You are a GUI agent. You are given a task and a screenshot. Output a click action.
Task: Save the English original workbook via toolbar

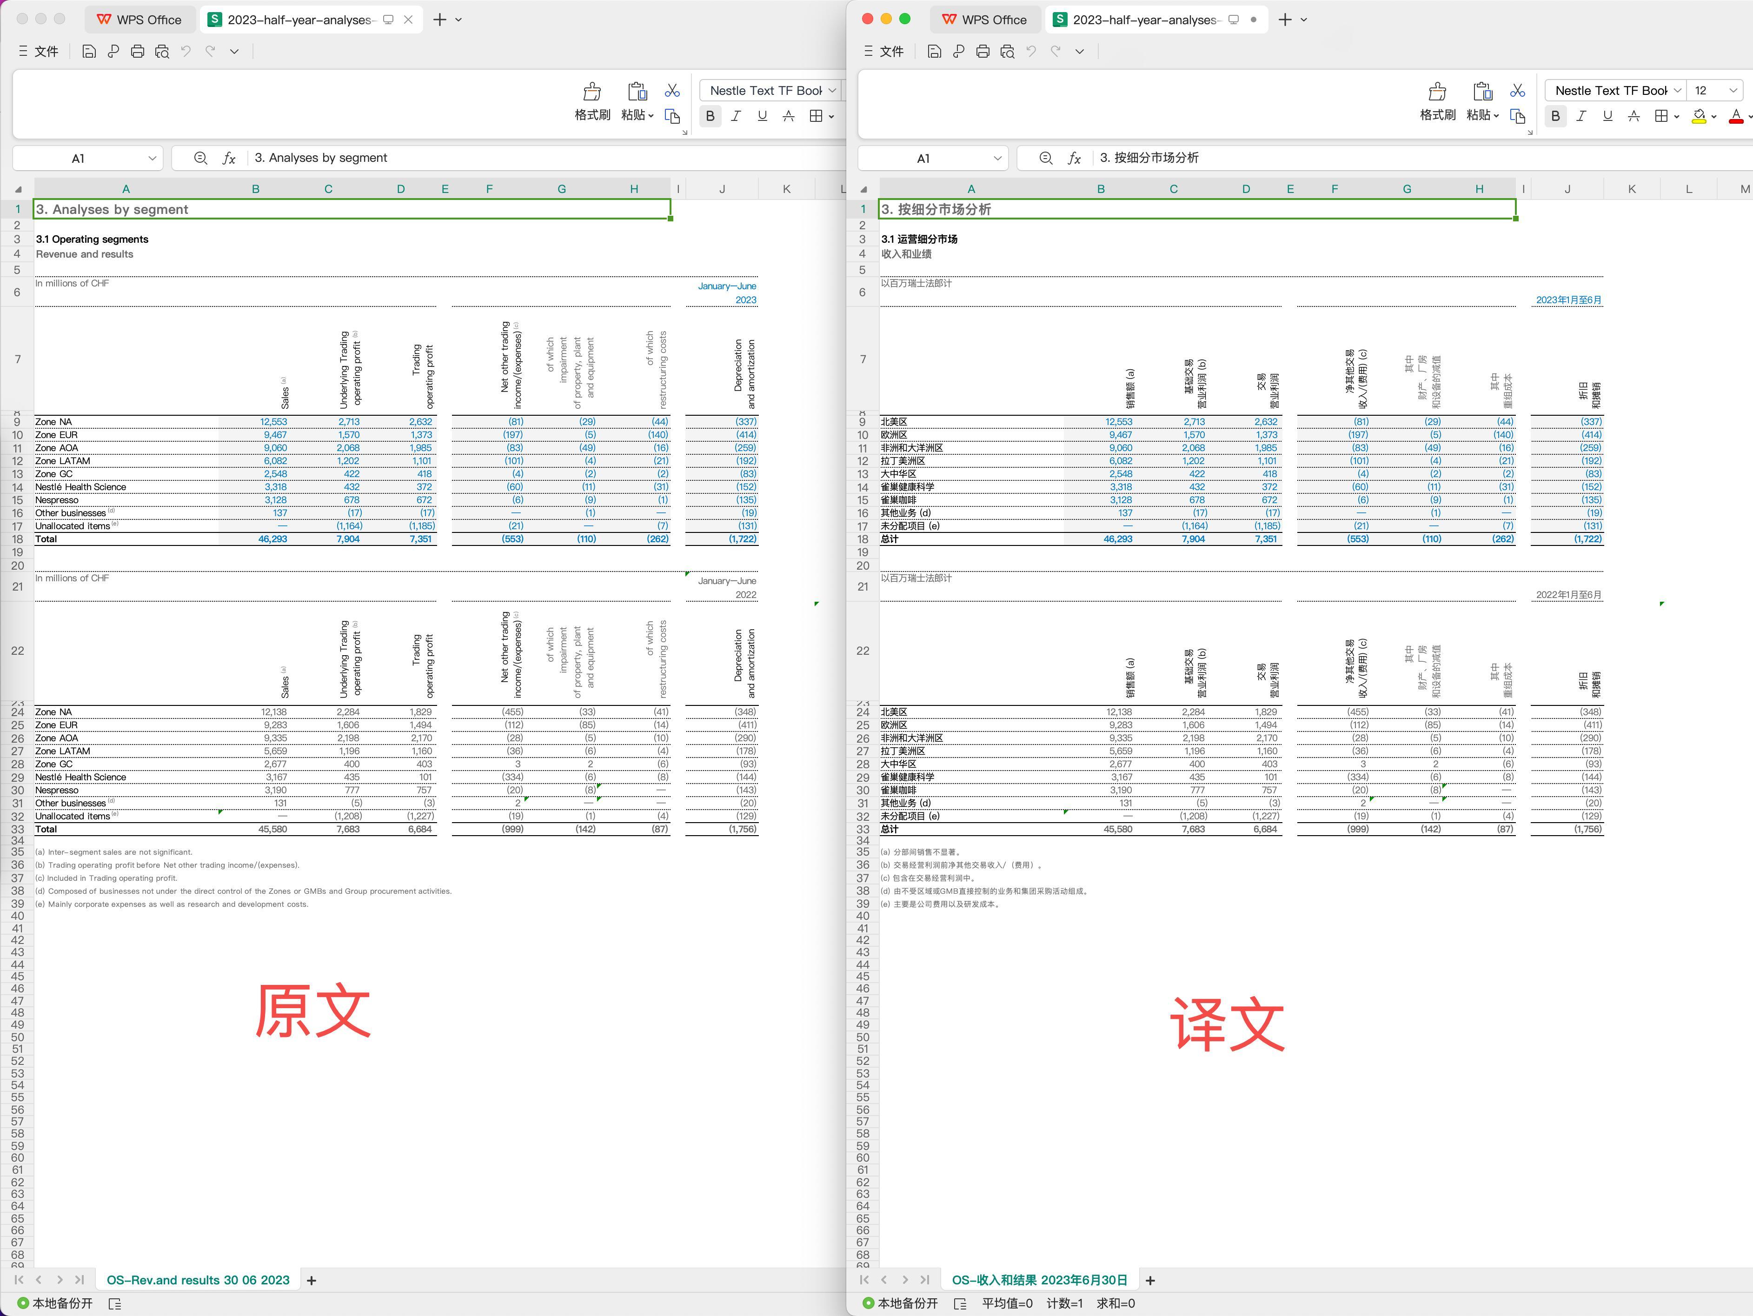click(x=89, y=52)
